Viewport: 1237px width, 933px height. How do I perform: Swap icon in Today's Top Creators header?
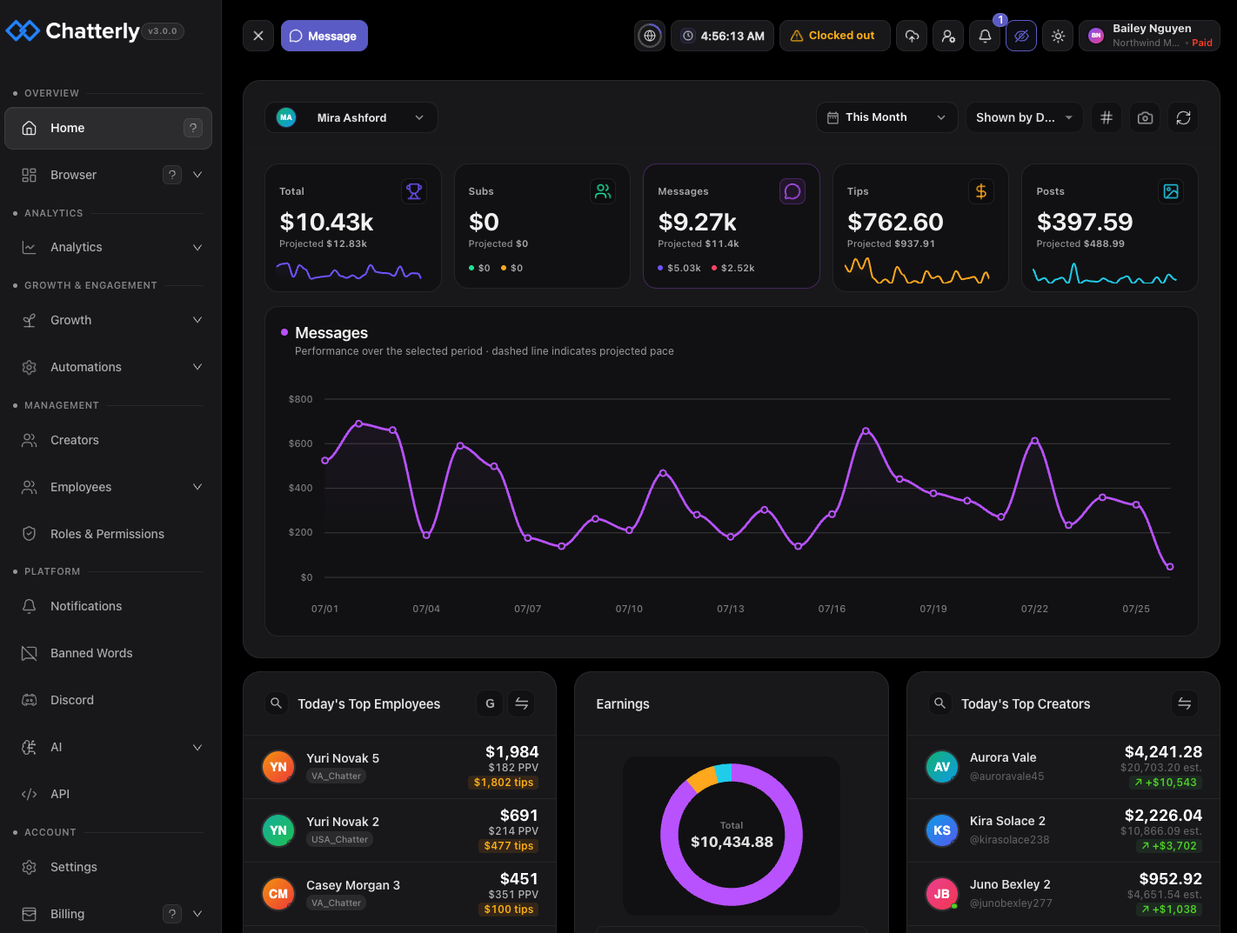click(x=1185, y=703)
